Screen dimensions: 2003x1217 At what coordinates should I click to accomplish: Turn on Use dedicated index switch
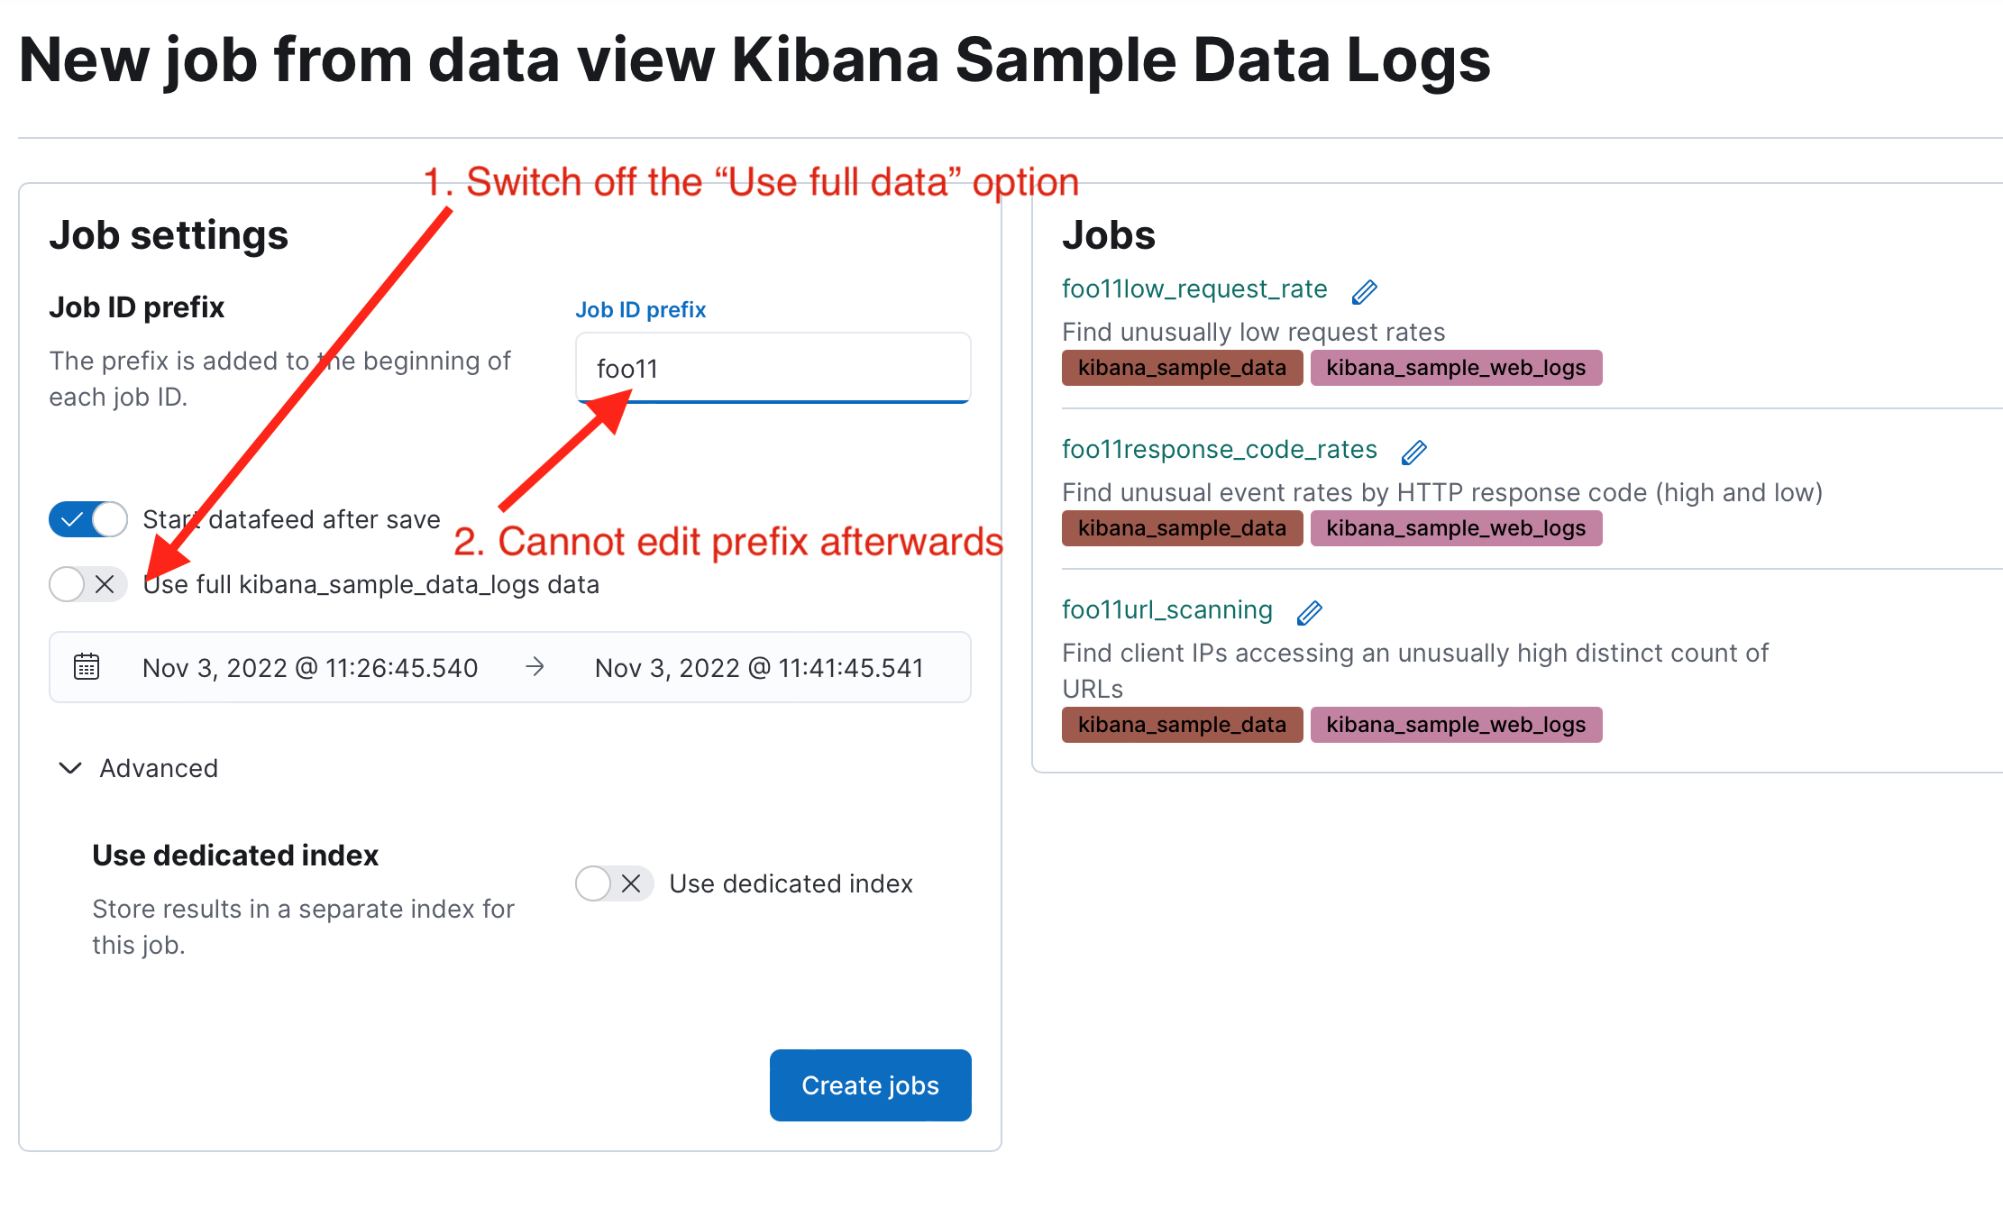(x=614, y=883)
